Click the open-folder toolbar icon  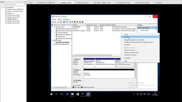point(77,22)
